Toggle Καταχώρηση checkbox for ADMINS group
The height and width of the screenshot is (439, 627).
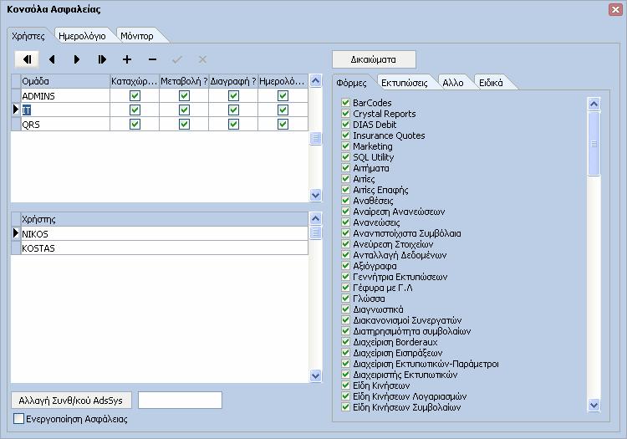[135, 95]
